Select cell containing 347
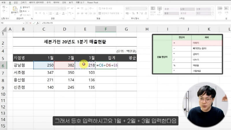Viewport: 231px width, 130px height. (44, 73)
